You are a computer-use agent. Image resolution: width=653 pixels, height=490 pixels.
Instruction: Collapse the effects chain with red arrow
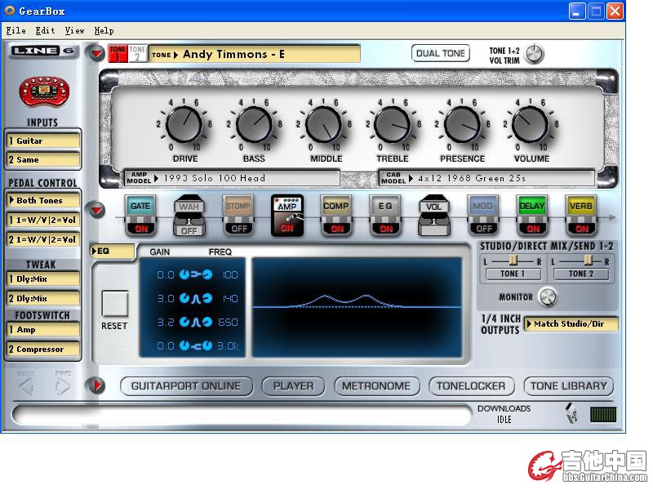(96, 209)
